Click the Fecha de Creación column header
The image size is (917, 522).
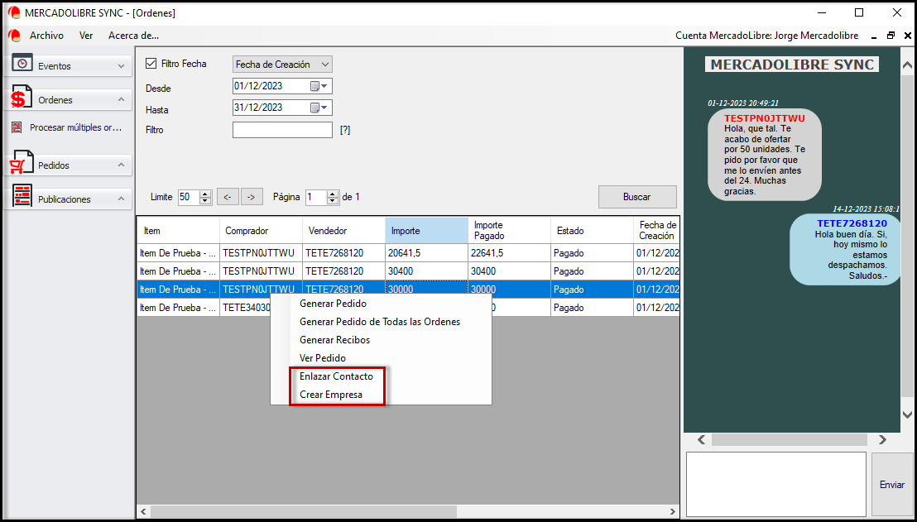coord(657,231)
